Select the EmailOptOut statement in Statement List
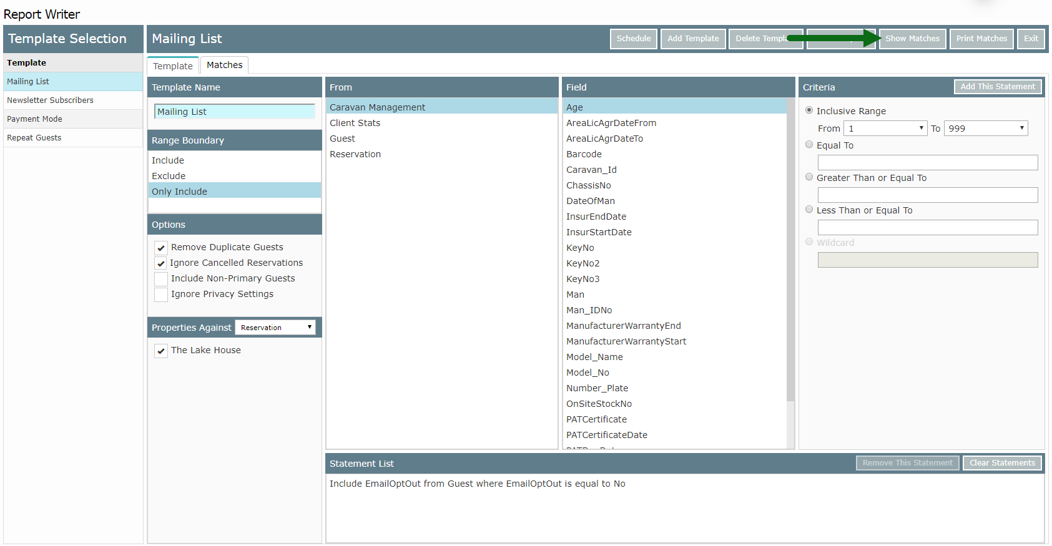This screenshot has height=546, width=1052. pos(685,484)
